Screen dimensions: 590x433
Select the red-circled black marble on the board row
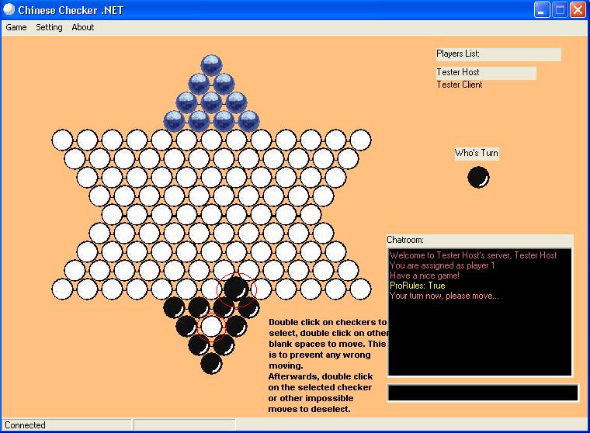[x=236, y=289]
